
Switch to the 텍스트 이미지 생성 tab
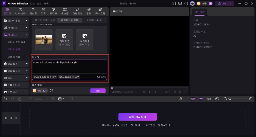pyautogui.click(x=45, y=20)
